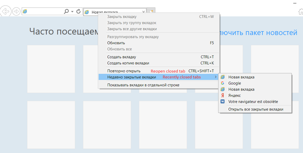Viewport: 303px width, 153px height.
Task: Choose Открыть все закрытые вкладки
Action: [255, 109]
